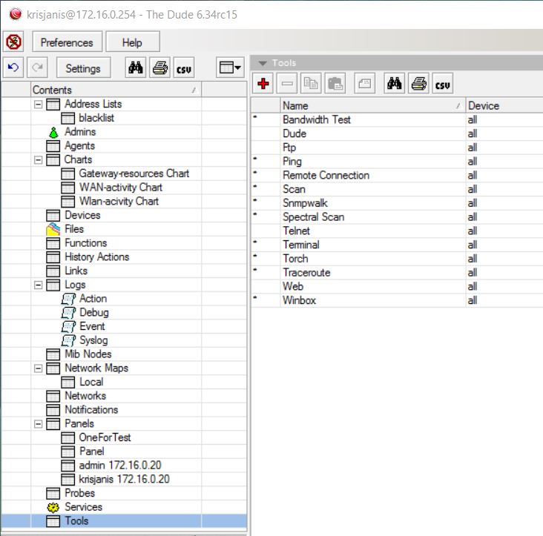
Task: Open Networks in the contents tree
Action: tap(85, 396)
